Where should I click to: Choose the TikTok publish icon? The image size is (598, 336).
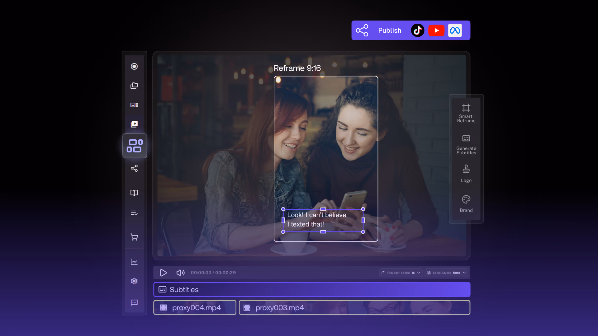pos(418,30)
